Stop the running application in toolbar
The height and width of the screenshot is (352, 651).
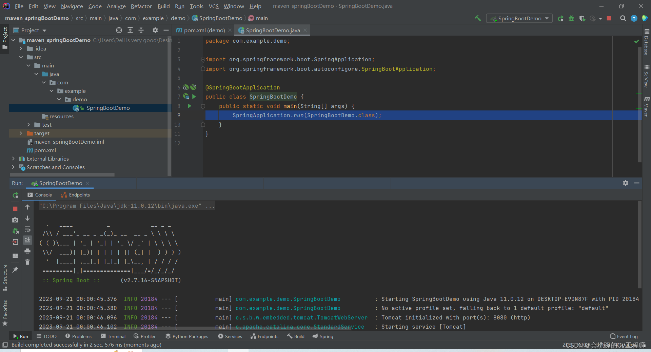(609, 18)
